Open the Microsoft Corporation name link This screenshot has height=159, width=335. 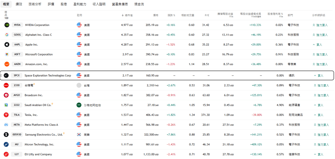point(39,54)
